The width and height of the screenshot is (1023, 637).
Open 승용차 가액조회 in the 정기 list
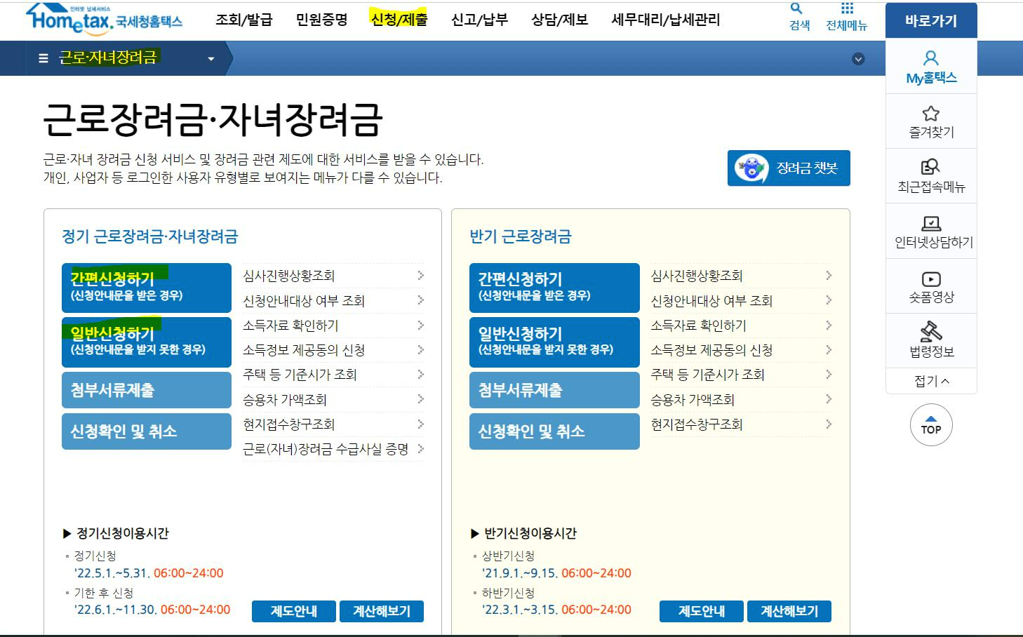click(333, 400)
